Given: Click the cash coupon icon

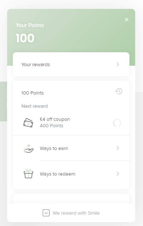Looking at the screenshot, I should click(x=28, y=123).
